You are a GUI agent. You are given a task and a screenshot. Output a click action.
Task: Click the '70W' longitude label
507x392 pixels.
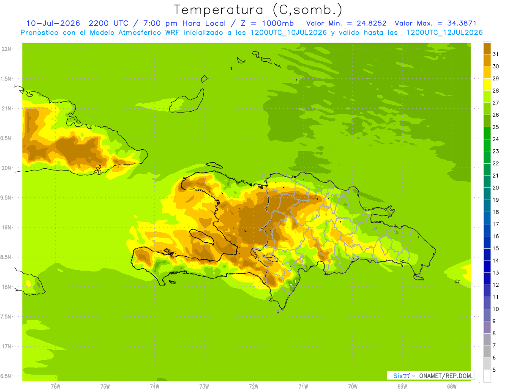(353, 386)
